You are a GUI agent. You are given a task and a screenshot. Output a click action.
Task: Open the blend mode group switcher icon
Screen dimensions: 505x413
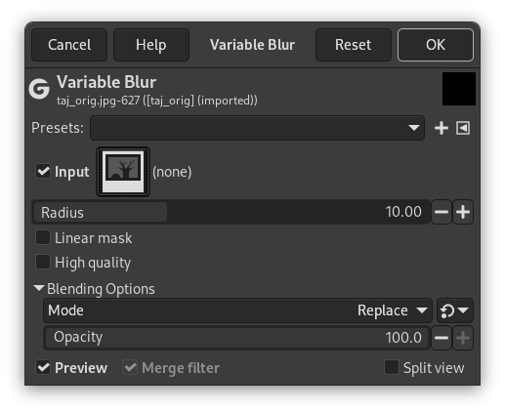pos(454,310)
